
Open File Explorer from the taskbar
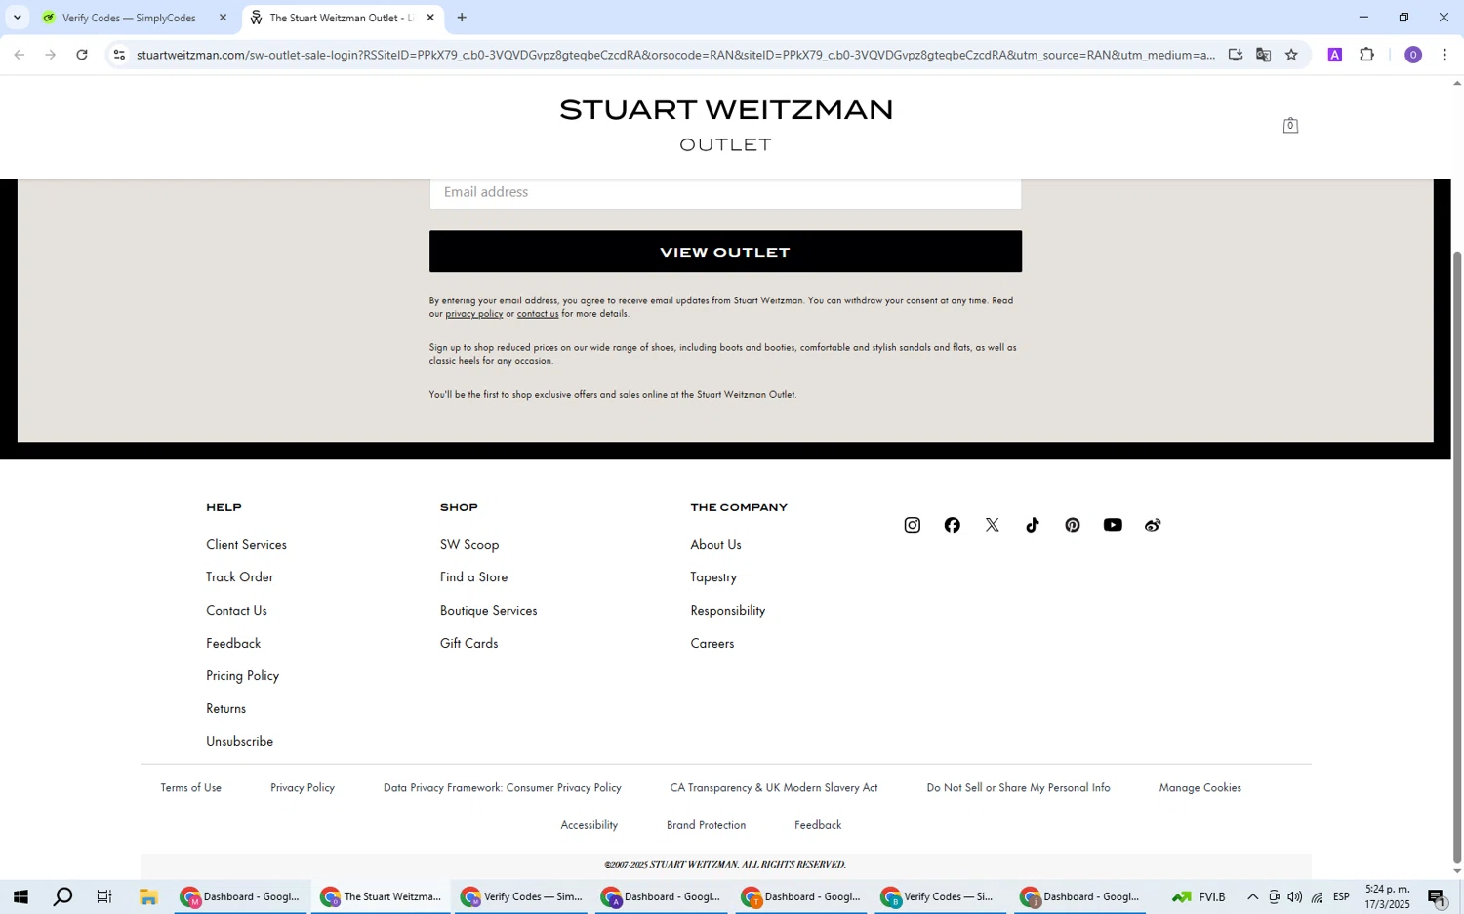coord(148,896)
